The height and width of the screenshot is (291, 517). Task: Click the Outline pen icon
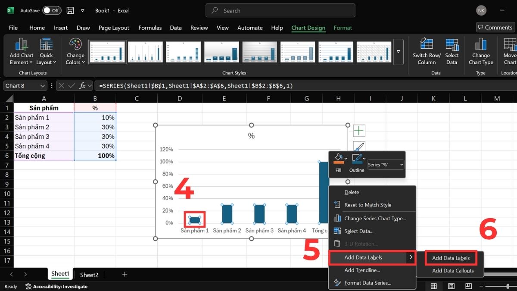356,158
